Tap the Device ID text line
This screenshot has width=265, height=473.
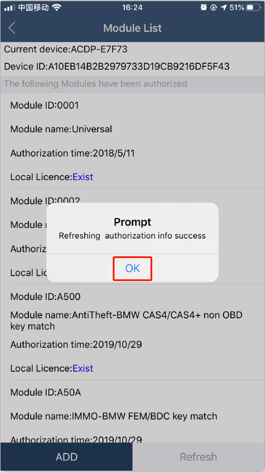(117, 66)
